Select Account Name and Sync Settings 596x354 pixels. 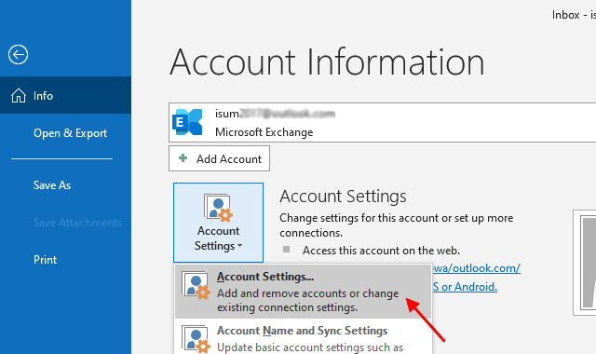coord(303,337)
